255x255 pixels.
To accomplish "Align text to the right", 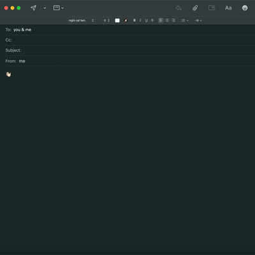I will [173, 20].
